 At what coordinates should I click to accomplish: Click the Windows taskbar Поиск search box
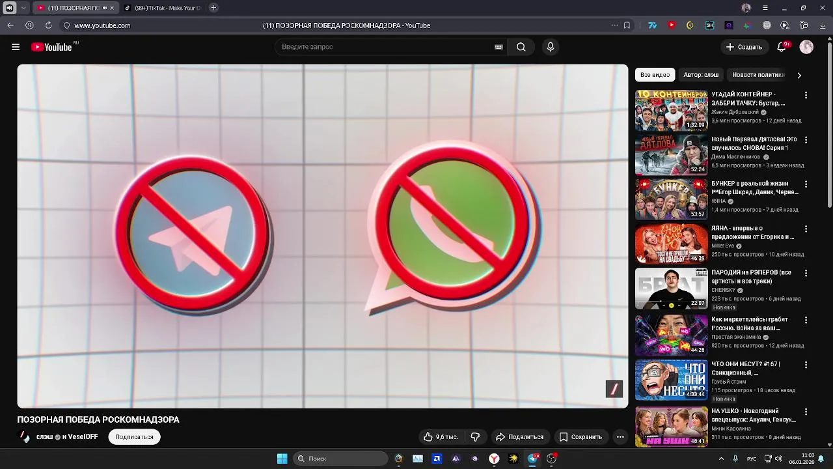pyautogui.click(x=340, y=459)
